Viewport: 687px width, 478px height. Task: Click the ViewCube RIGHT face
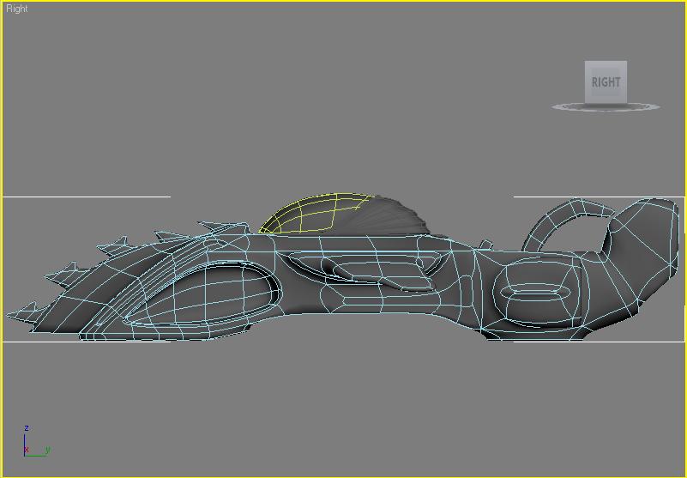606,82
